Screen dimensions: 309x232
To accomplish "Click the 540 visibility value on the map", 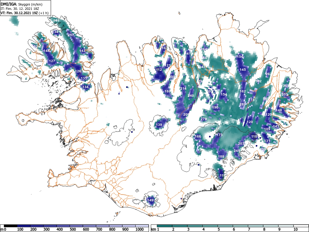I will point(266,98).
